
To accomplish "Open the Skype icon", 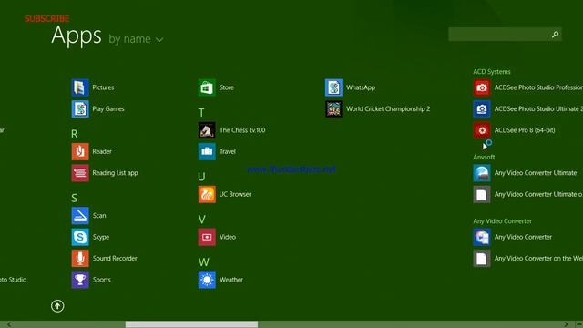I will pos(80,237).
